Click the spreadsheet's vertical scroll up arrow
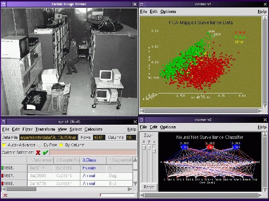The width and height of the screenshot is (269, 201). (135, 160)
